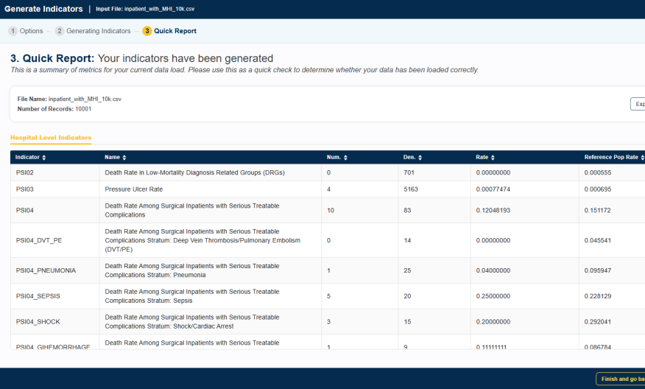The width and height of the screenshot is (645, 389).
Task: Click step 2 Generating Indicators circle
Action: [x=60, y=31]
